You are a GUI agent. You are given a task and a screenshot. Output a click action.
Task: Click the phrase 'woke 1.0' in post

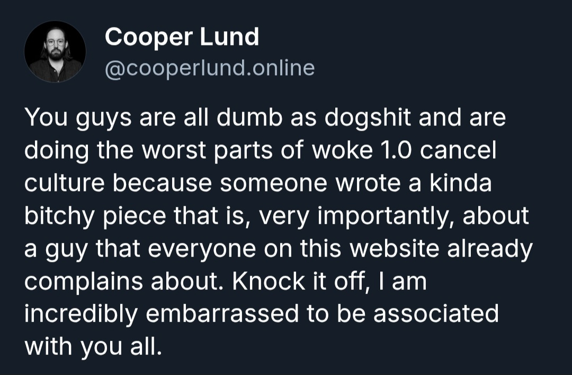363,151
